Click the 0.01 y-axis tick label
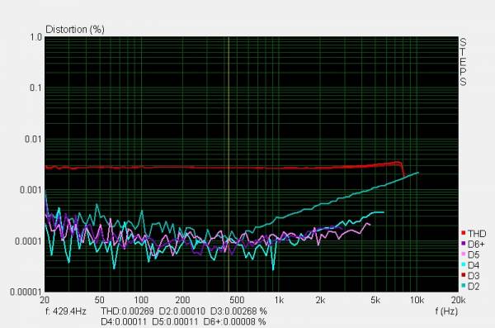This screenshot has height=328, width=495. (x=33, y=139)
